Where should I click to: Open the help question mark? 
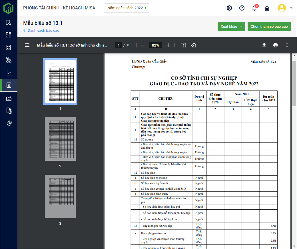coord(242,8)
